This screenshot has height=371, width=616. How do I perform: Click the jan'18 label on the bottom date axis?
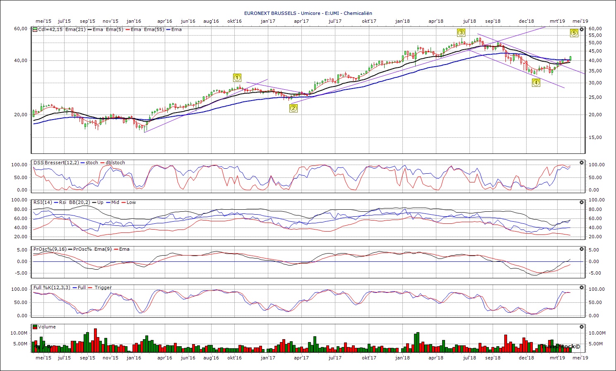coord(402,358)
